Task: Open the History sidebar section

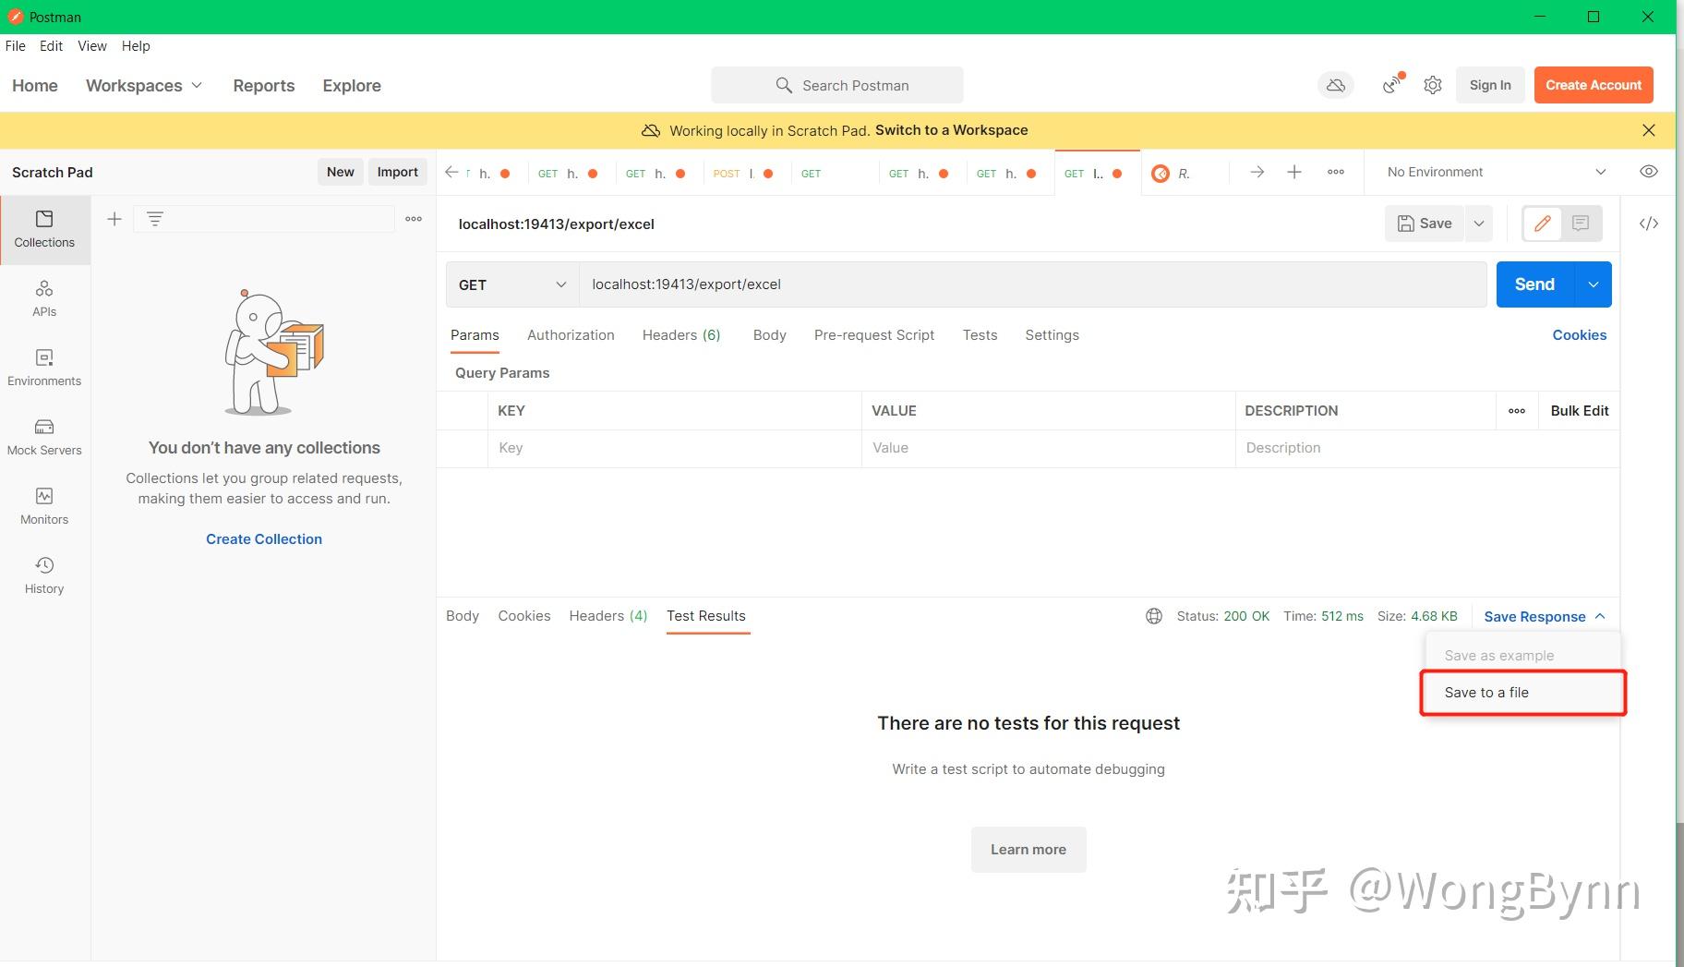Action: [44, 575]
